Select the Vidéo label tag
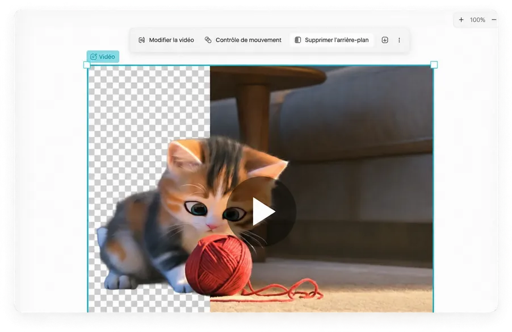Image resolution: width=512 pixels, height=332 pixels. pos(103,57)
